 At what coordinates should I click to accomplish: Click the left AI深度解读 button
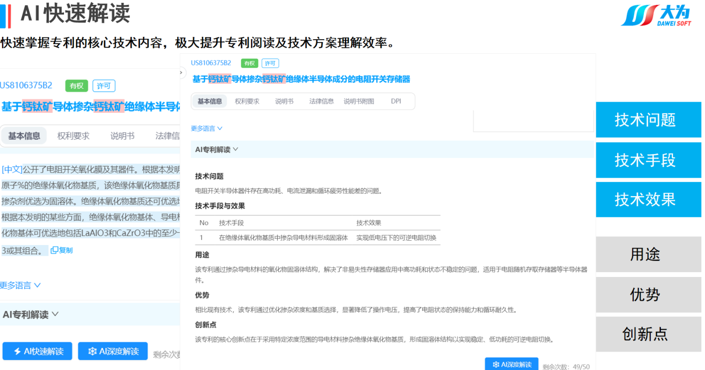click(x=113, y=351)
